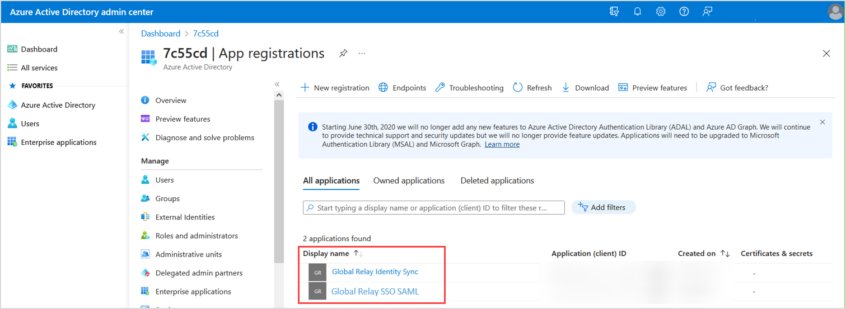Open the Endpoints toolbar item
The image size is (846, 309).
point(403,88)
